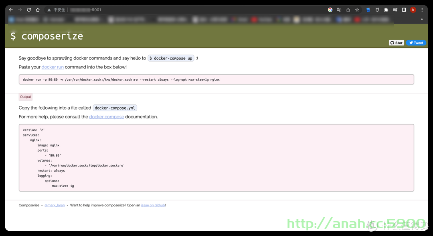Share this page via share icon
Screen dimensions: 433x236
(348, 10)
